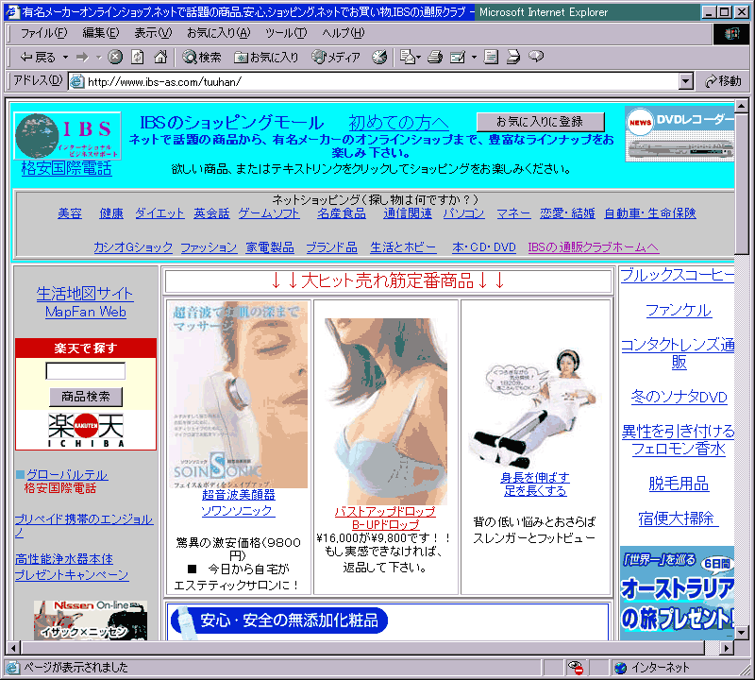
Task: Open the お気に入り favorites toolbar button
Action: [x=266, y=57]
